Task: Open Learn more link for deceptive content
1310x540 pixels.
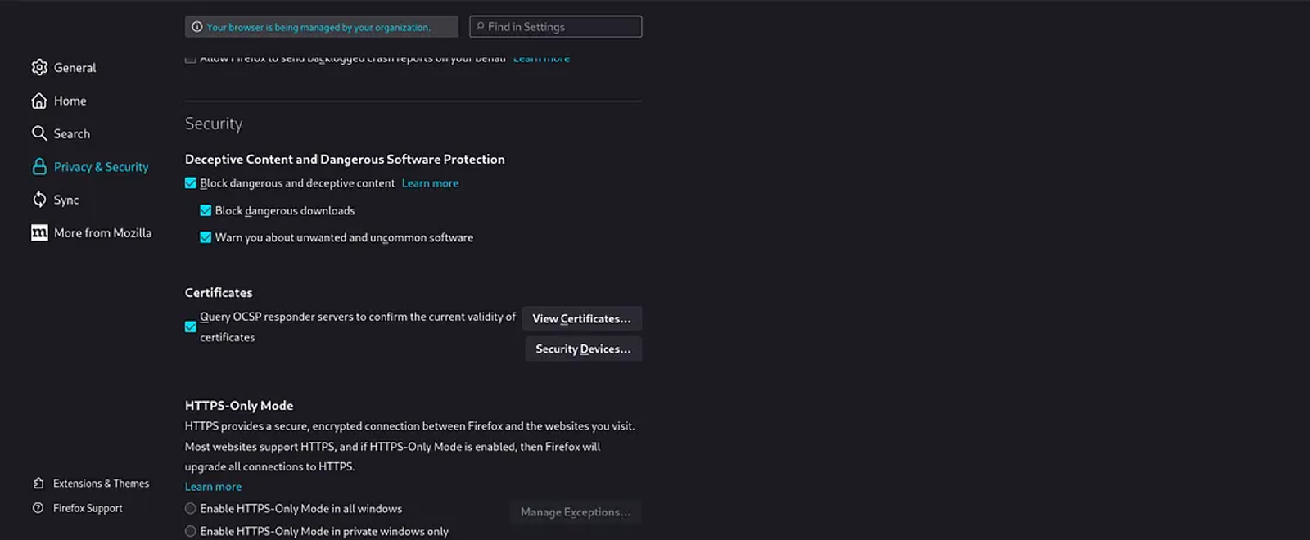Action: point(430,183)
